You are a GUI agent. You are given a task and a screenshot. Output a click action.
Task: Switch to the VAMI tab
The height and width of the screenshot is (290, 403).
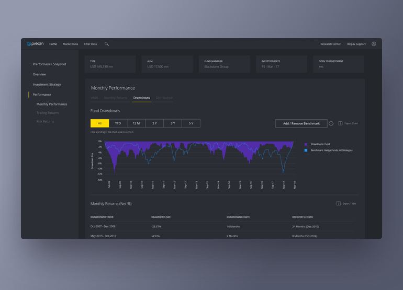click(x=95, y=98)
